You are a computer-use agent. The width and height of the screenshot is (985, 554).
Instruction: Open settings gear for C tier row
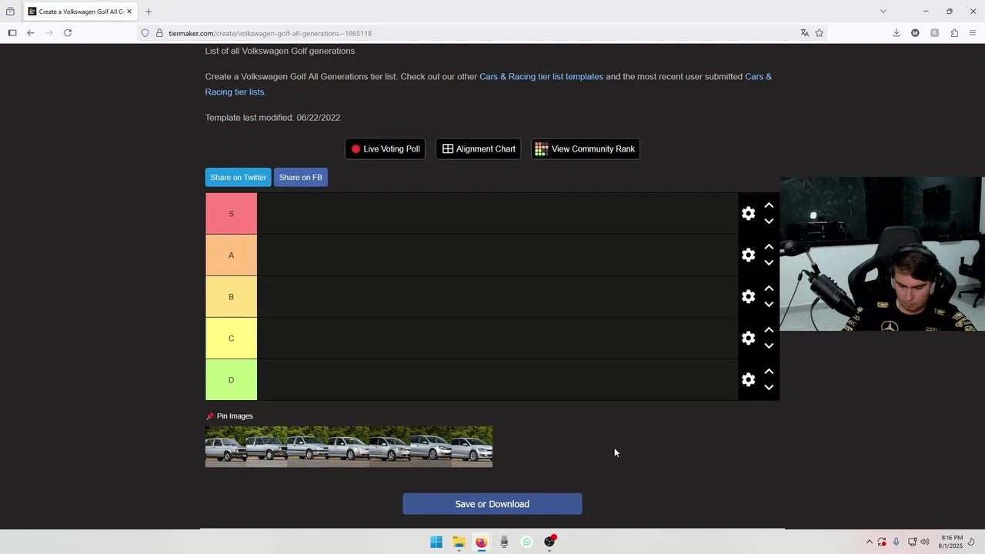tap(748, 338)
